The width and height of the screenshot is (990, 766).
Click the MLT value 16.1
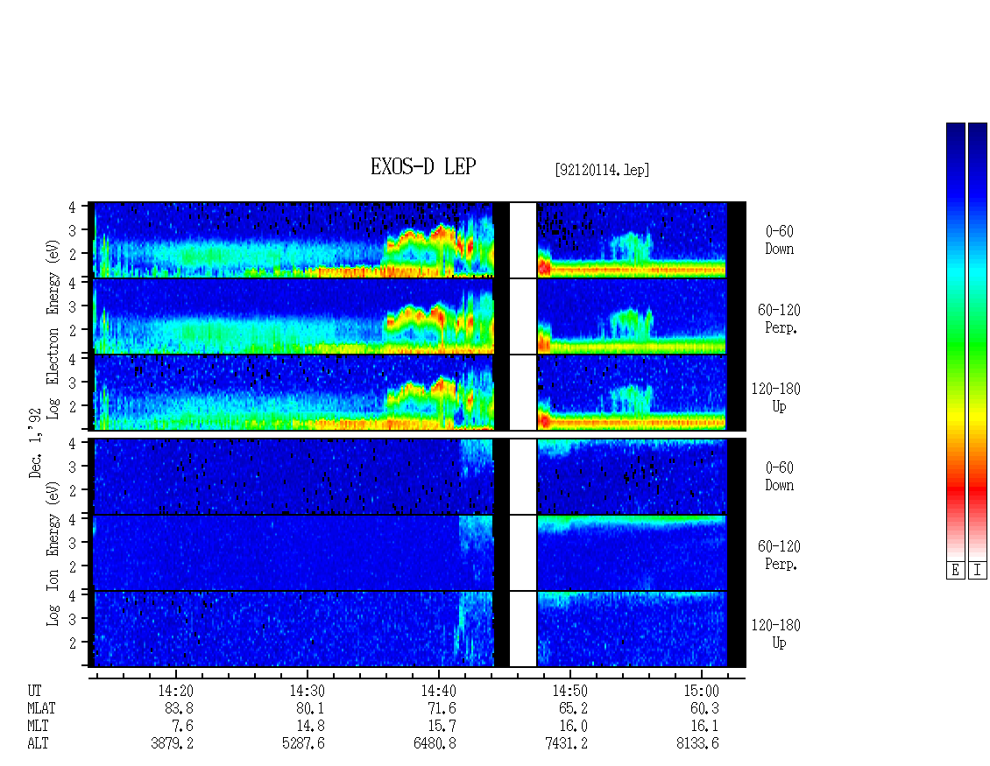coord(704,727)
